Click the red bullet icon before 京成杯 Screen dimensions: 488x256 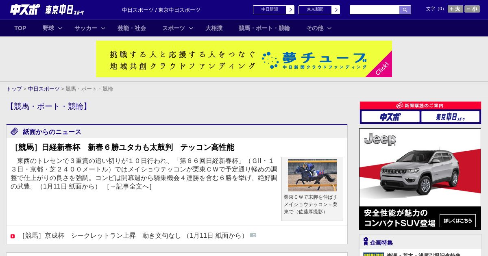(x=13, y=236)
